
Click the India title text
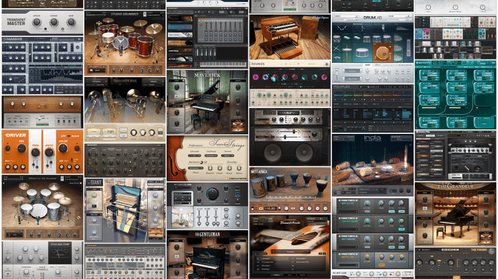372,138
